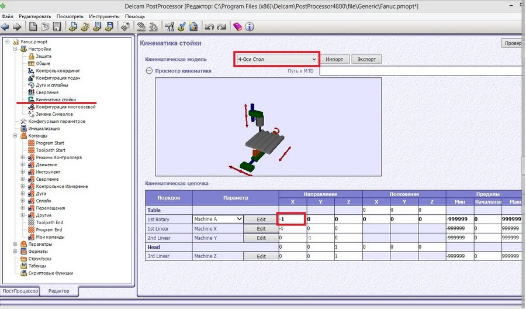Viewport: 526px width, 309px height.
Task: Select Замена Символов tree item
Action: (x=54, y=114)
